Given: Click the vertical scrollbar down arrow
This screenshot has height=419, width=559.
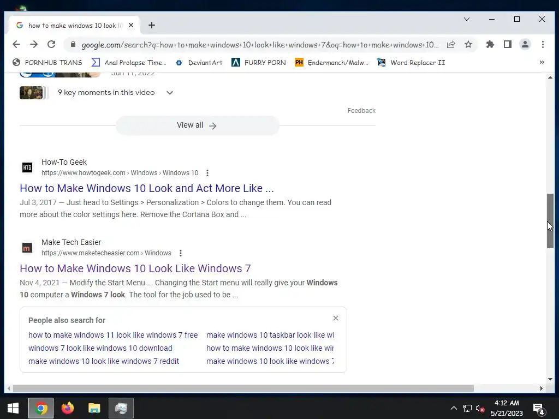Looking at the screenshot, I should point(550,379).
